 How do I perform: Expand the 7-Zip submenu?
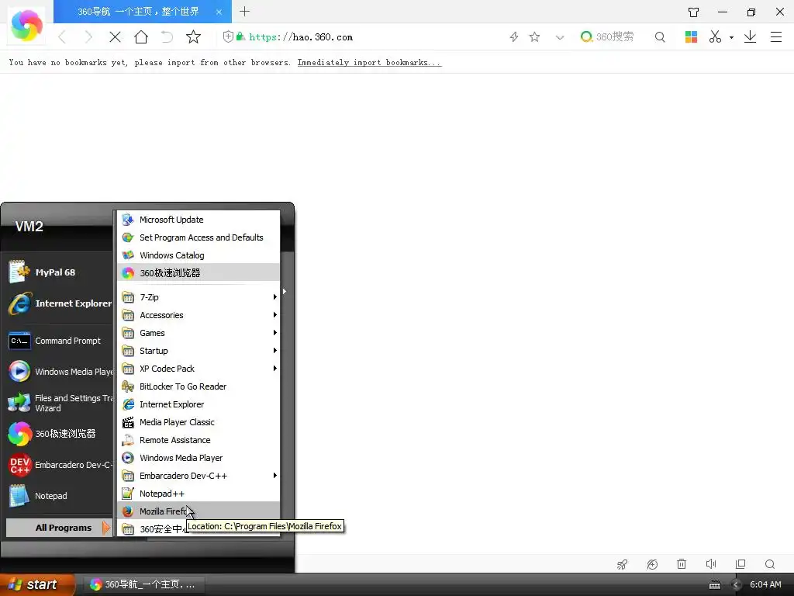pyautogui.click(x=198, y=297)
